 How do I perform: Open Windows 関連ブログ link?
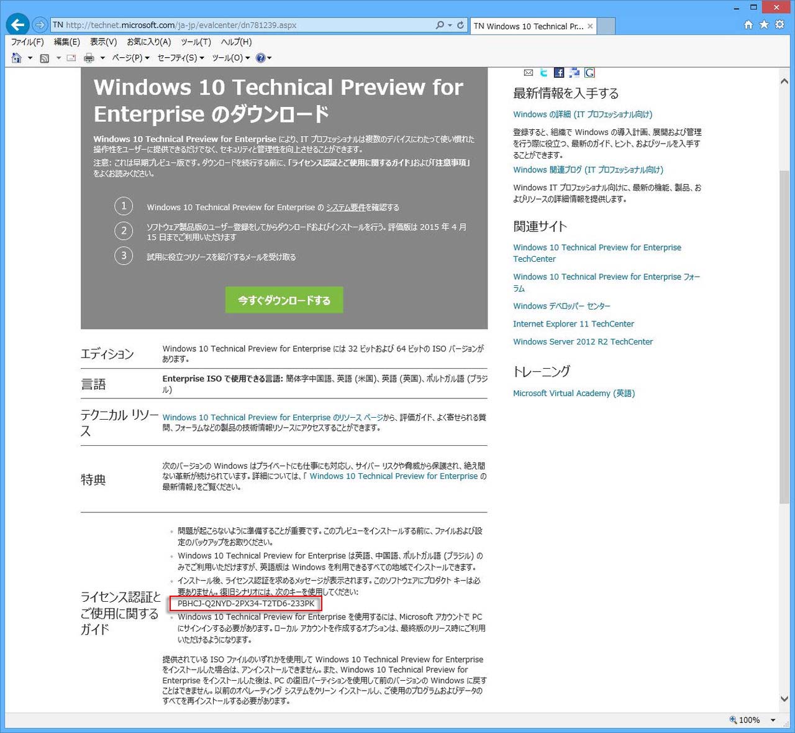point(588,170)
